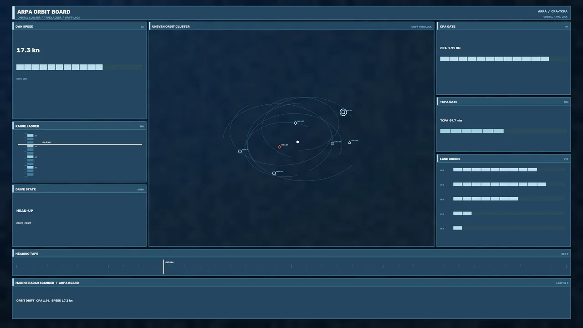
Task: Click the ARPA ORBIT BOARD title
Action: point(44,12)
